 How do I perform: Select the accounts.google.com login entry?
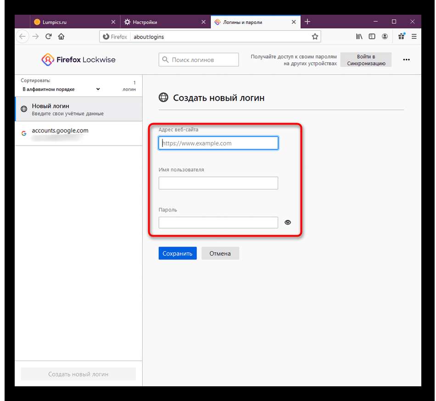pos(78,133)
